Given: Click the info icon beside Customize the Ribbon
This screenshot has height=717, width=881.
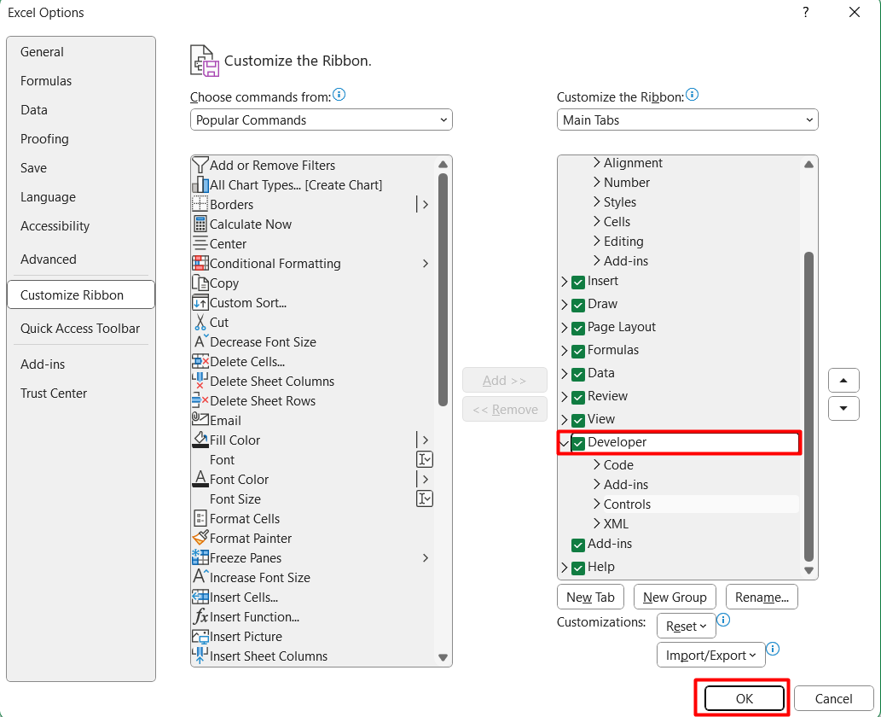Looking at the screenshot, I should pos(692,96).
